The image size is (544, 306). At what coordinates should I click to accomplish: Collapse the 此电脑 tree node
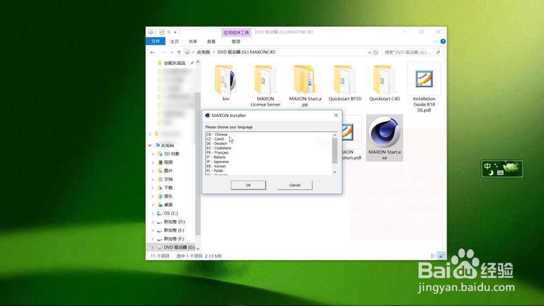tap(150, 146)
